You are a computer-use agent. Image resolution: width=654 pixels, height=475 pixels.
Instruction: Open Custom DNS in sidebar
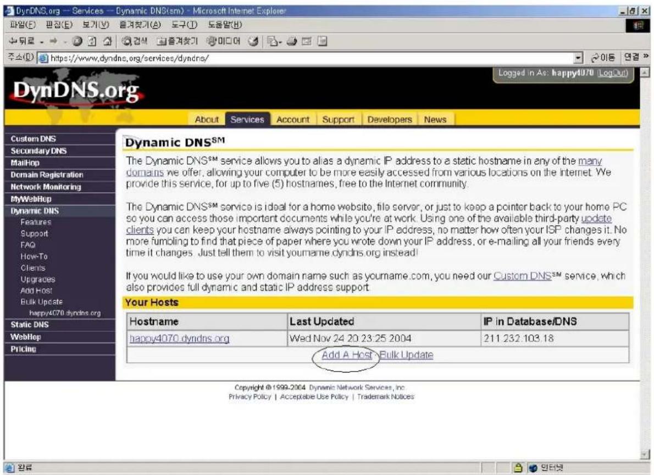[34, 139]
